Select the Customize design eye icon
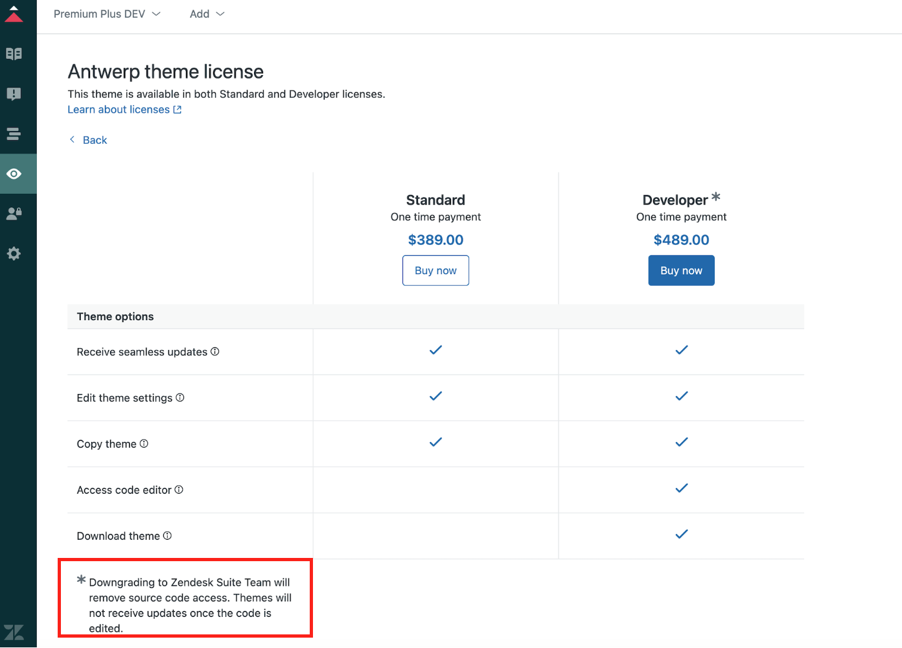 (14, 174)
